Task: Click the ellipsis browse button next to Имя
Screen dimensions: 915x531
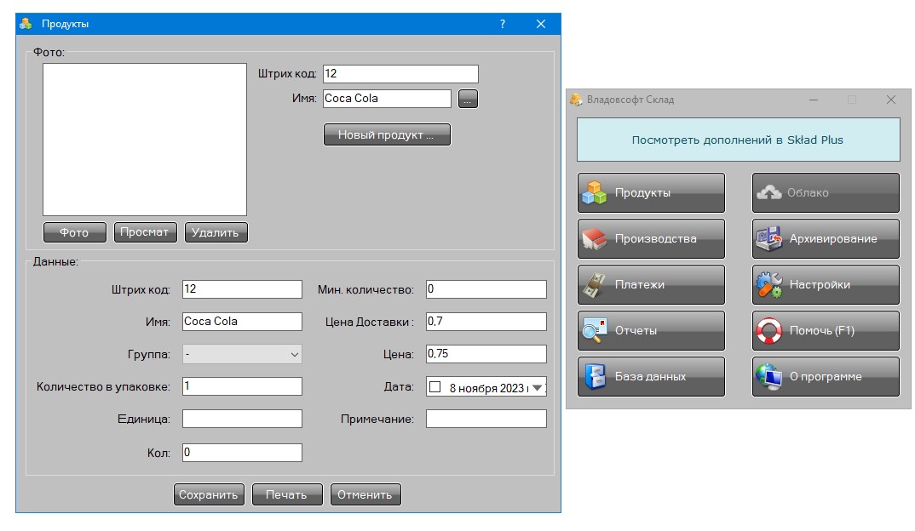Action: tap(468, 99)
